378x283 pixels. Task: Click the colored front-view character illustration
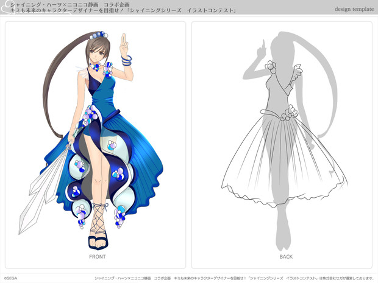point(91,141)
